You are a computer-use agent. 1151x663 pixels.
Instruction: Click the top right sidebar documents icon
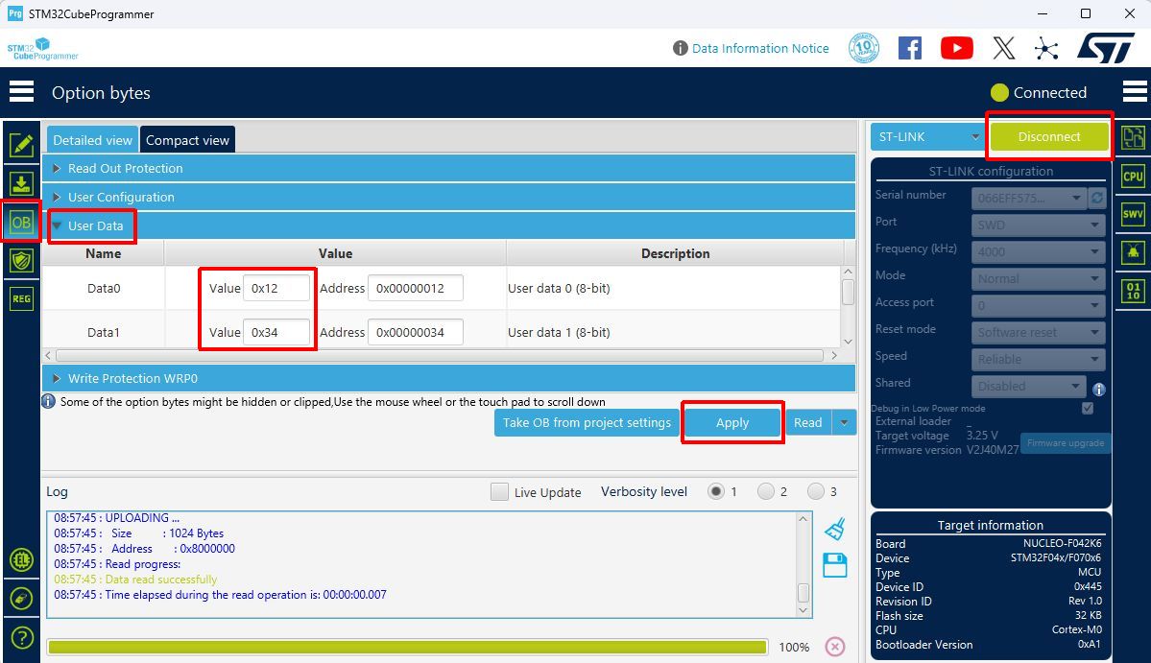(1133, 137)
